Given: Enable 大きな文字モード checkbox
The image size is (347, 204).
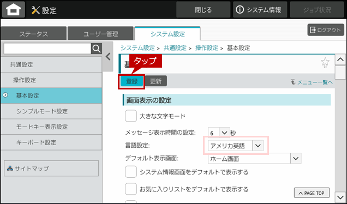Looking at the screenshot, I should pyautogui.click(x=131, y=116).
